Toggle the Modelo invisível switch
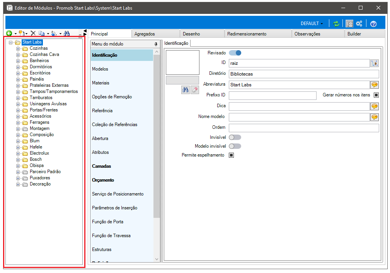Viewport: 390px width, 273px height. 235,147
